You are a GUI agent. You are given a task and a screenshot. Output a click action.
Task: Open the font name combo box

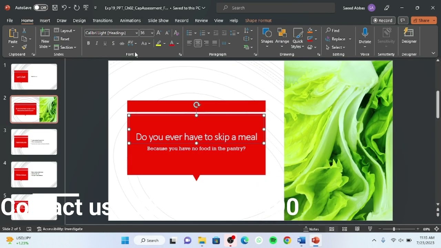click(x=111, y=33)
